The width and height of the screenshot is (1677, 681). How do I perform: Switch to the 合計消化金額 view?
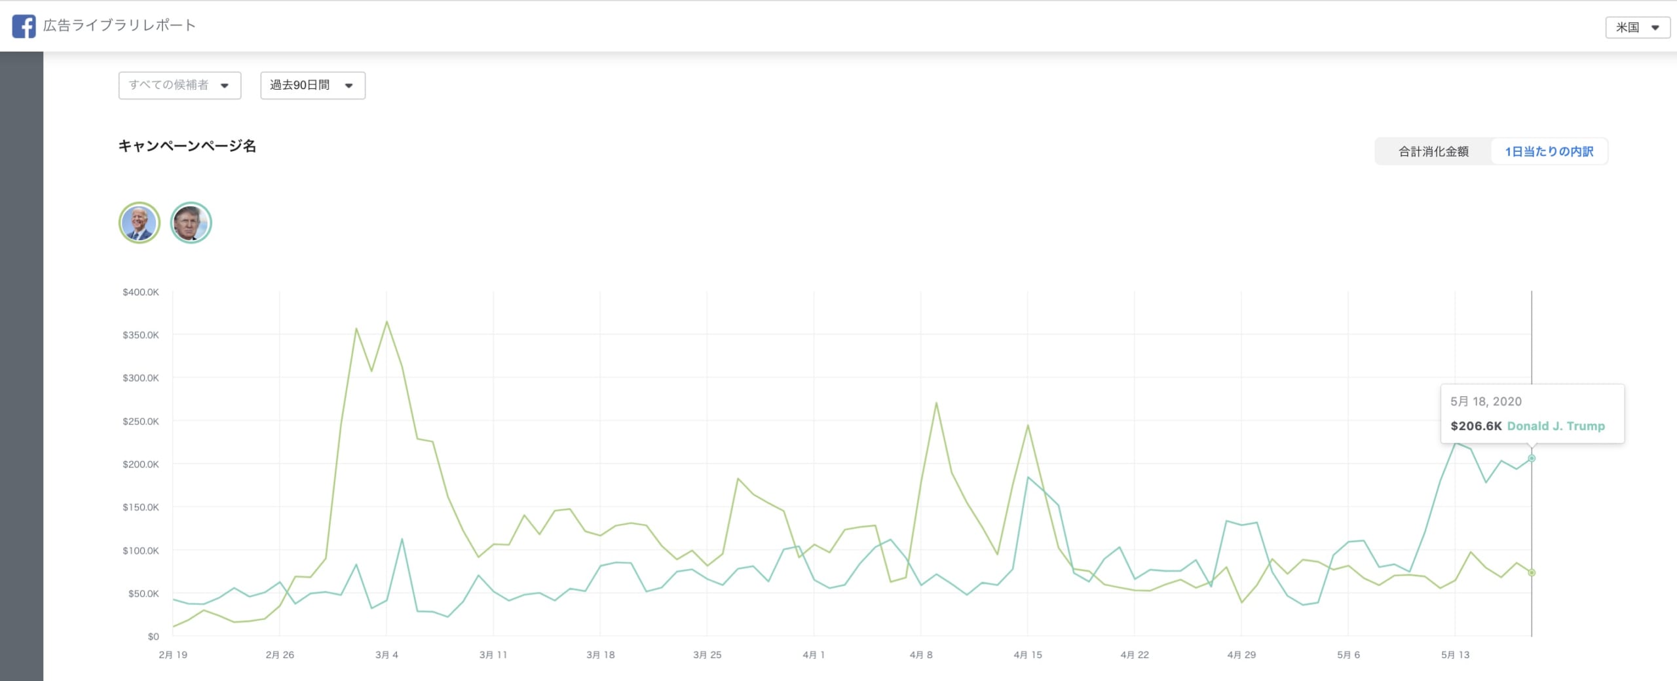(x=1433, y=152)
